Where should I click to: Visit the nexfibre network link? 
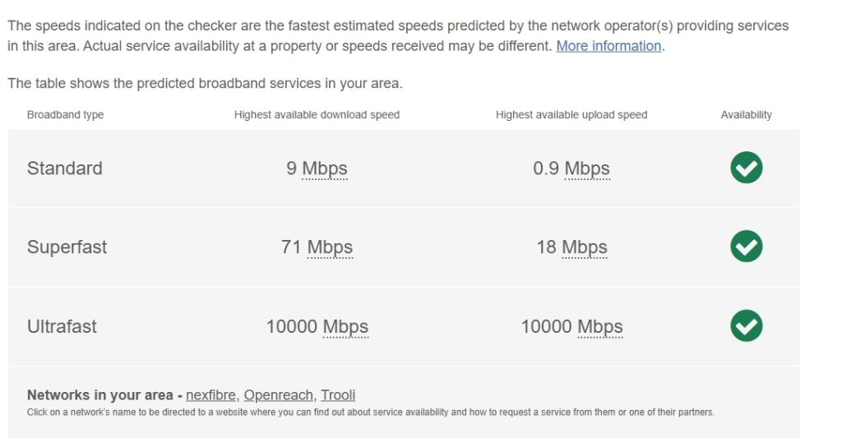[x=210, y=395]
